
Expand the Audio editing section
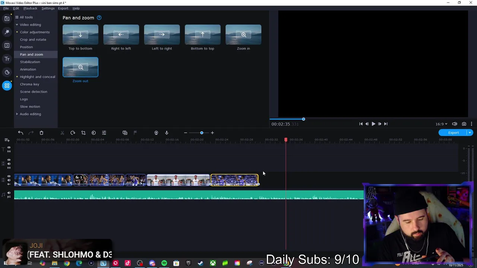(17, 114)
